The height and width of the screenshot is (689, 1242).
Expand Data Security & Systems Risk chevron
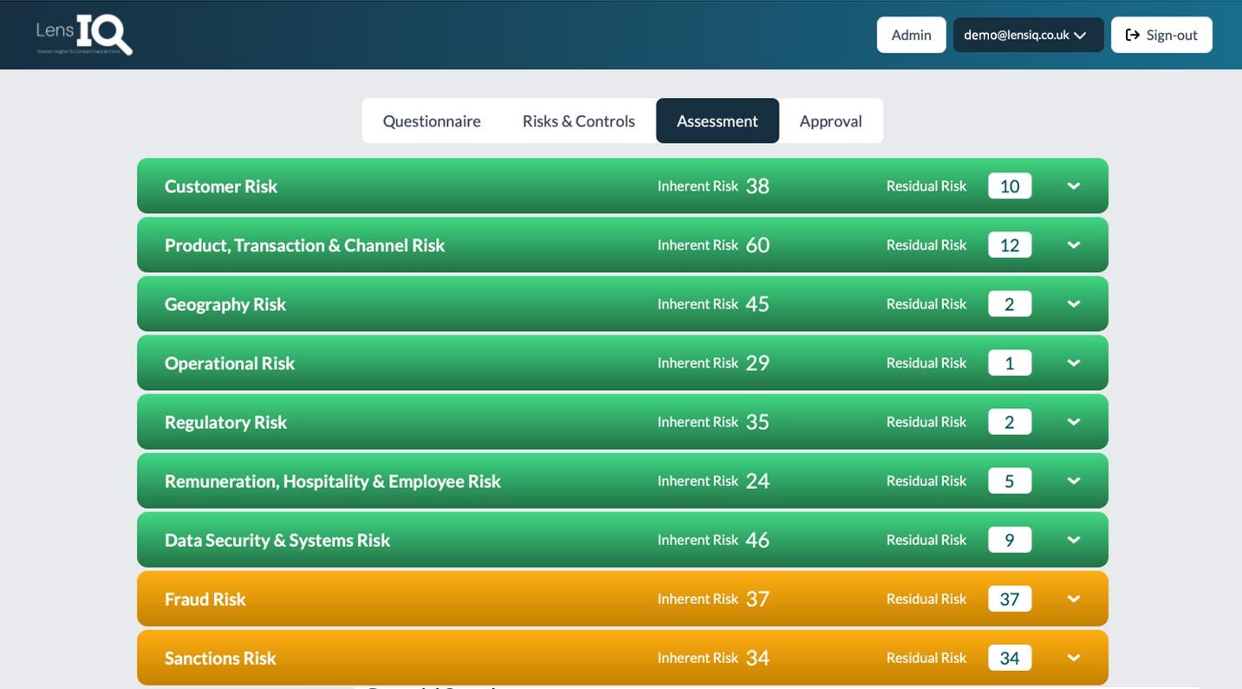coord(1073,540)
